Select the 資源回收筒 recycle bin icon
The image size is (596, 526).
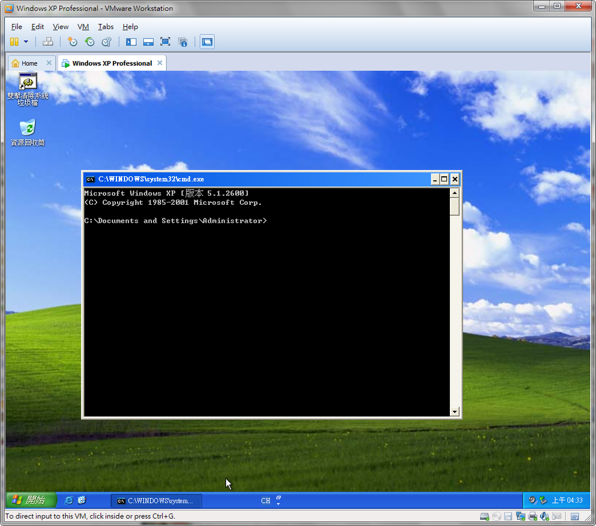pos(28,132)
